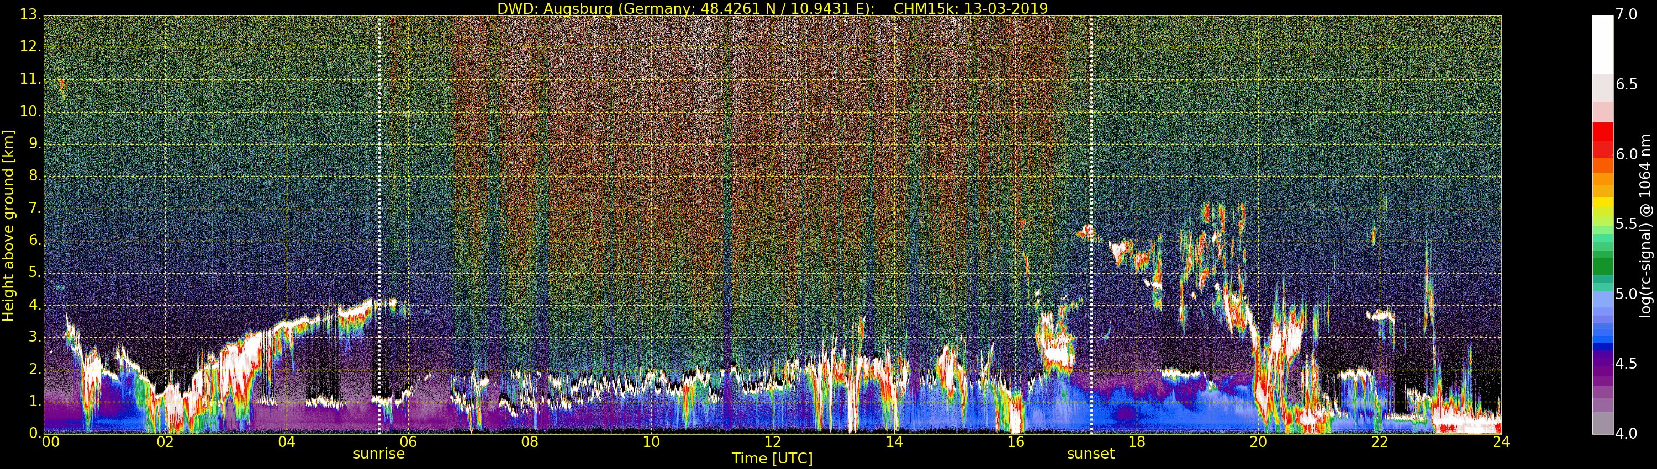
Task: Click the "6." height axis tick label
Action: click(x=35, y=240)
